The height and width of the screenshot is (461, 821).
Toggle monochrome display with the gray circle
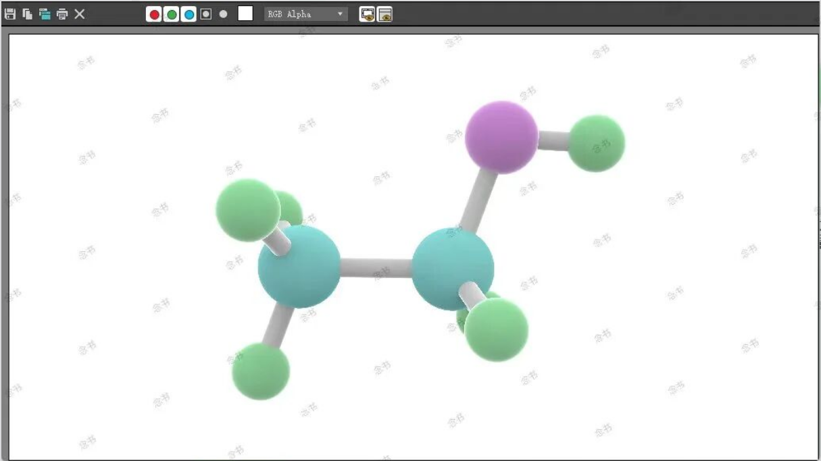[224, 14]
